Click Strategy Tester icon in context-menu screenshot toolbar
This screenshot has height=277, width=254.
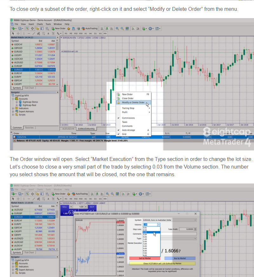coord(47,28)
